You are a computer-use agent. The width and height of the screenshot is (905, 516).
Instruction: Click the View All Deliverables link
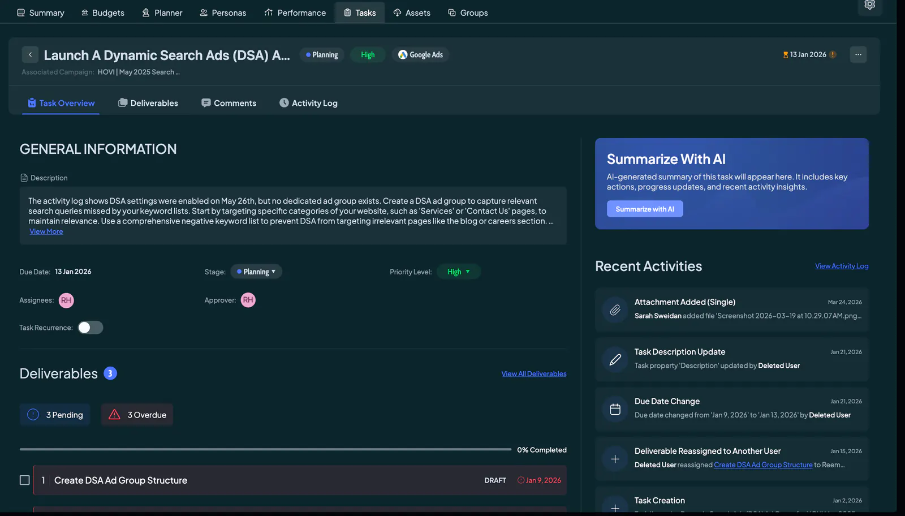[x=534, y=374]
